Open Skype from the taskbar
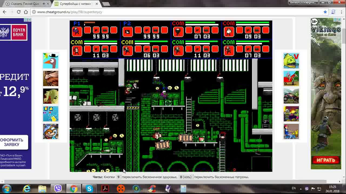 coord(89,188)
